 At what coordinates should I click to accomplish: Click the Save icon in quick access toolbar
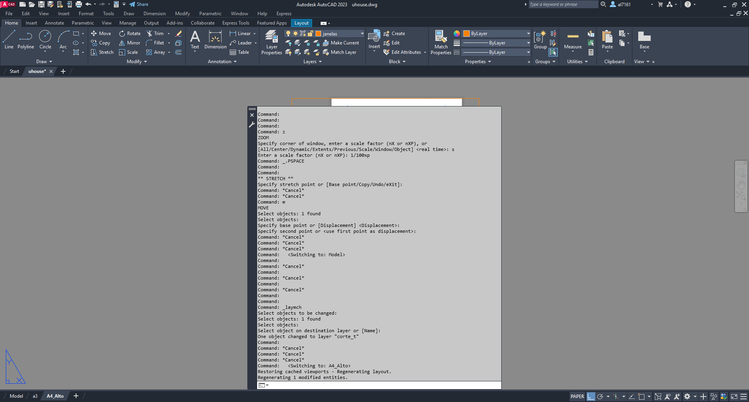click(x=41, y=4)
